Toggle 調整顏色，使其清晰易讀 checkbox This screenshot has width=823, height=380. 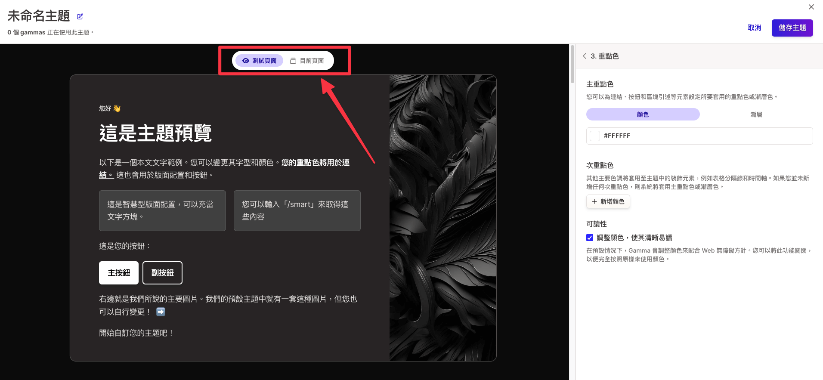click(x=590, y=238)
